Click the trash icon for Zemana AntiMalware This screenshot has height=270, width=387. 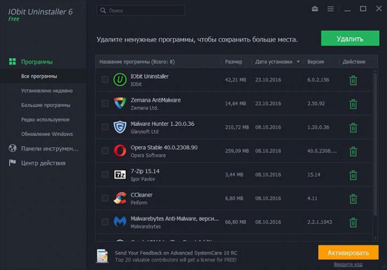point(353,104)
